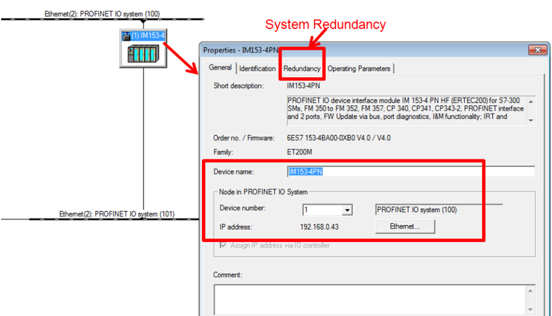Select the PROFINET IO system (100) bus line label
Image resolution: width=552 pixels, height=316 pixels.
click(102, 14)
